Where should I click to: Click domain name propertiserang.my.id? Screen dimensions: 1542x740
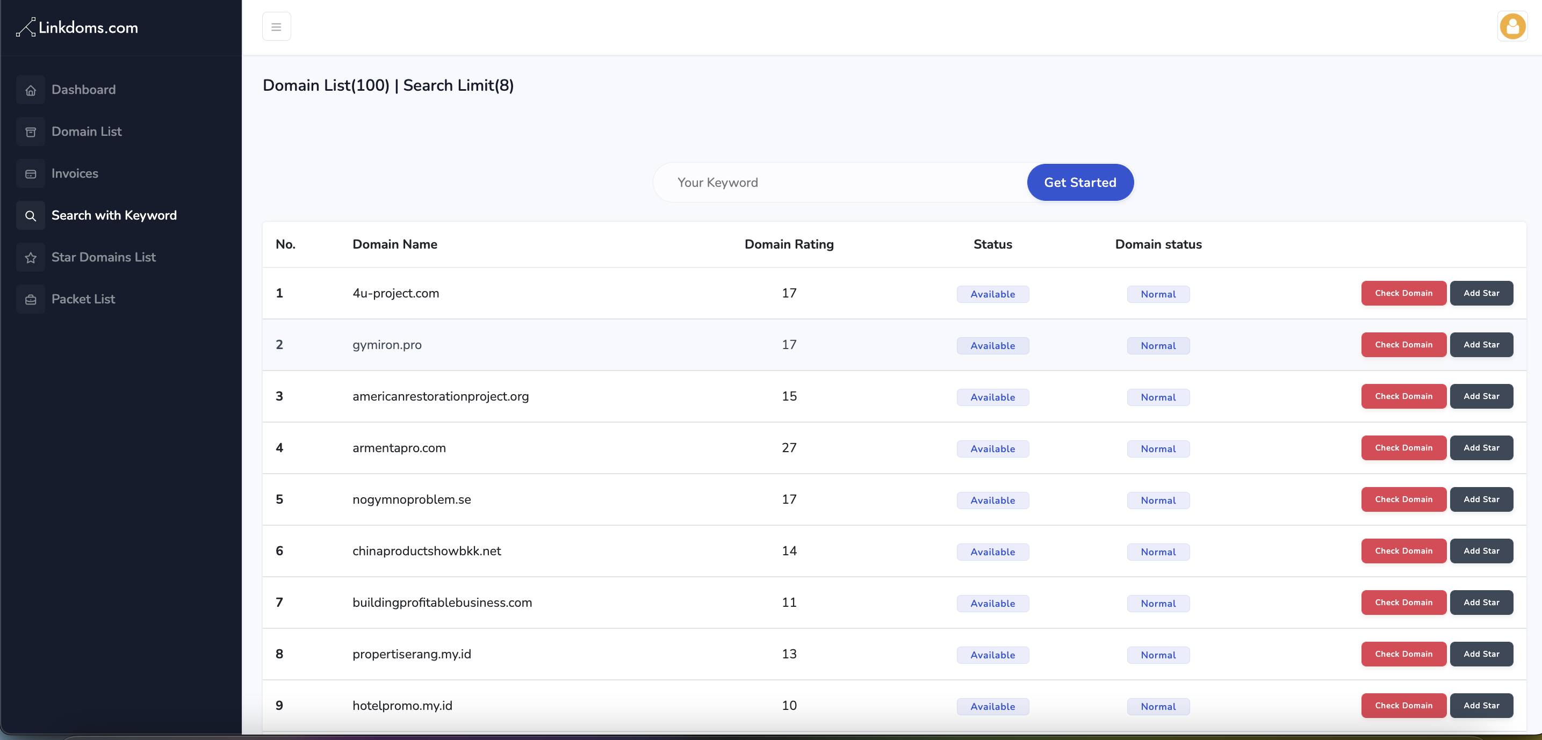[x=412, y=654]
